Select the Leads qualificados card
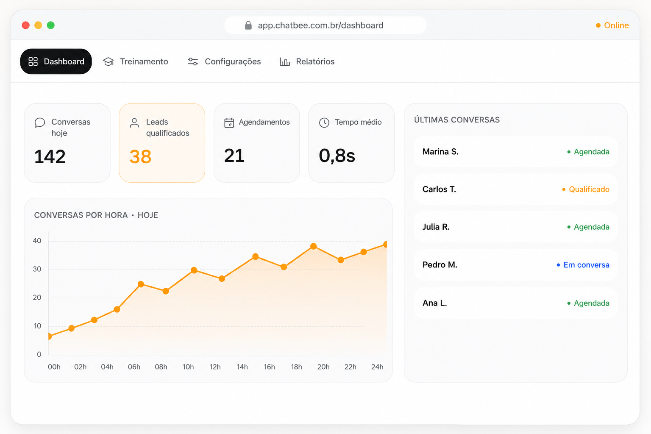The height and width of the screenshot is (434, 651). click(x=162, y=143)
